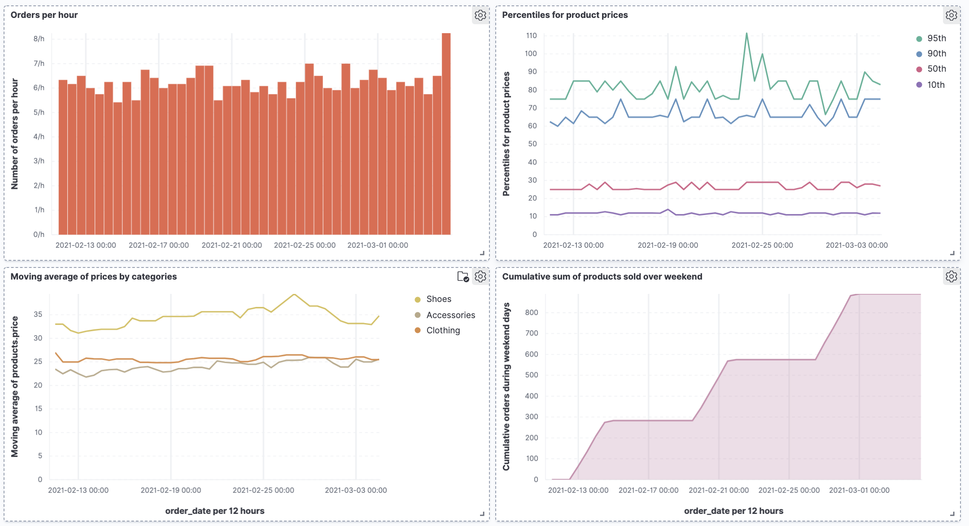
Task: Click the "95th" legend label text
Action: [937, 38]
